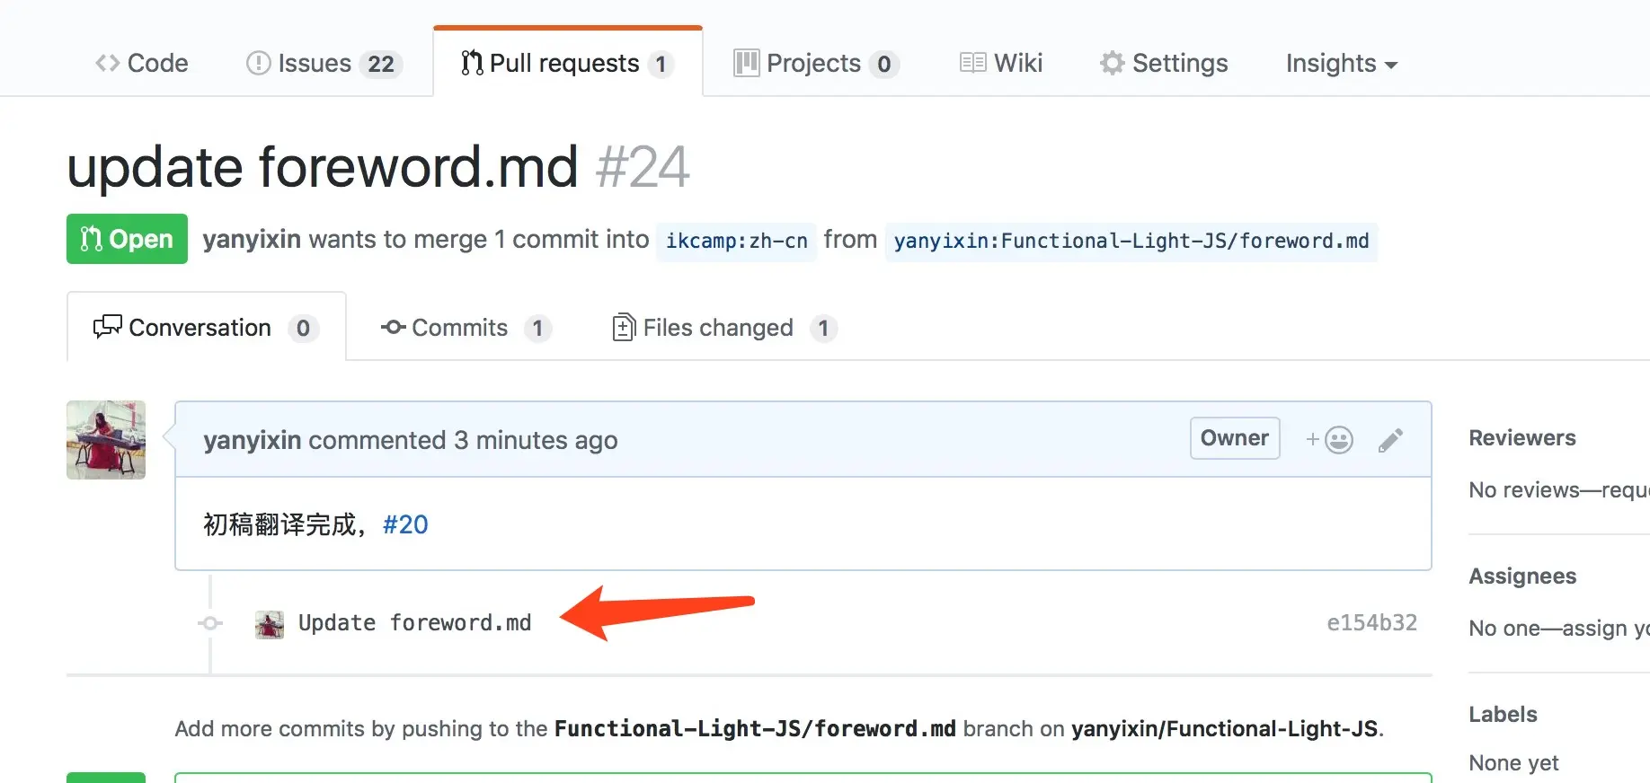This screenshot has width=1650, height=783.
Task: Open the Files changed tab
Action: (x=724, y=328)
